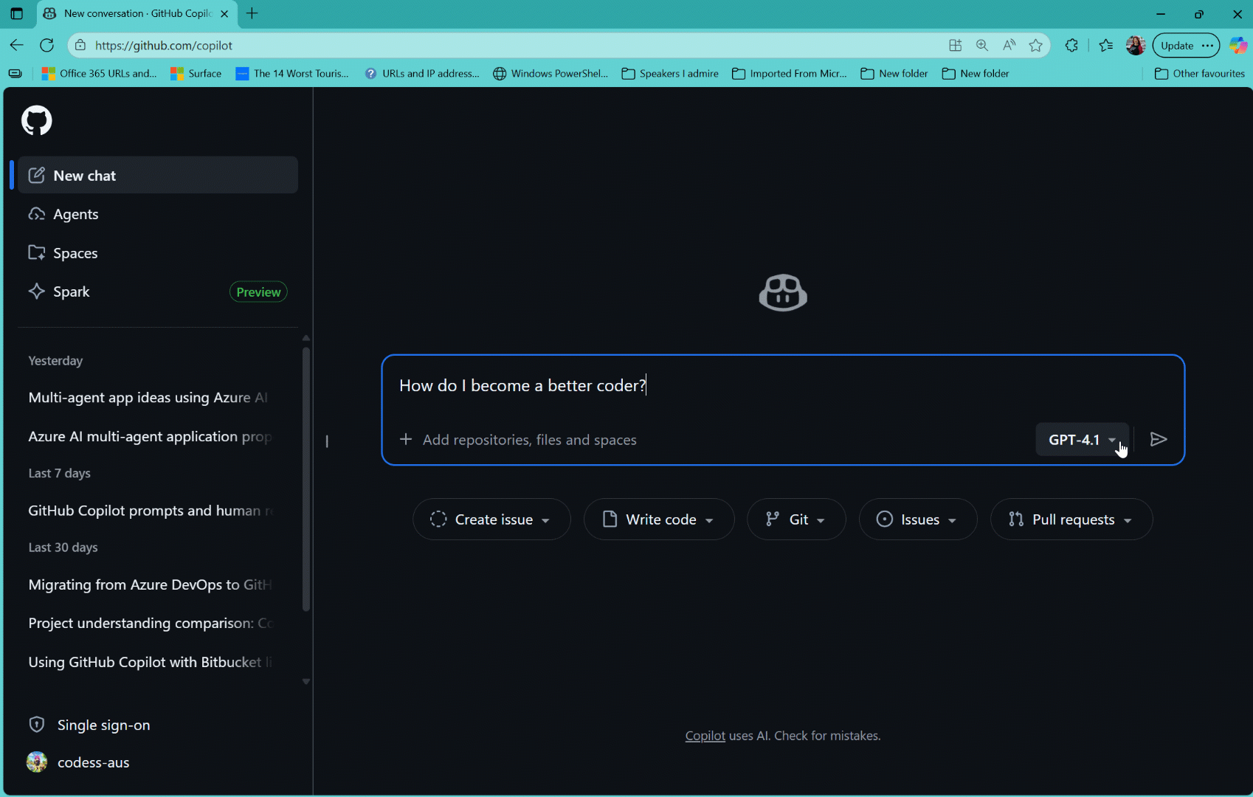Open the Create issue action
1253x797 pixels.
(491, 519)
